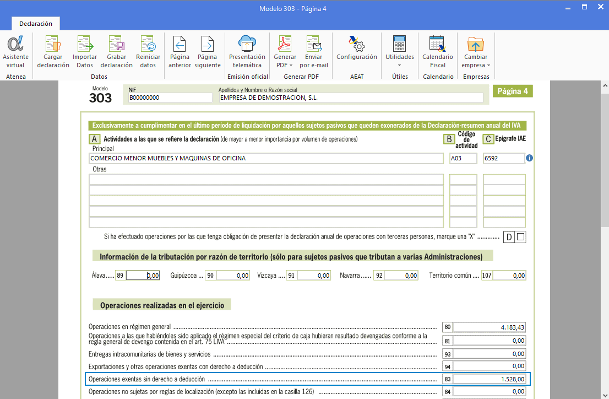This screenshot has height=399, width=609.
Task: Select the Importar Datos tool
Action: [85, 52]
